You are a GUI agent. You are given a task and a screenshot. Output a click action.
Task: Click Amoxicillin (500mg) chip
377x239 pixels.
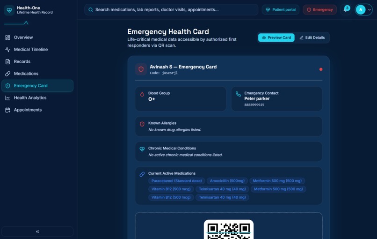[x=227, y=181]
